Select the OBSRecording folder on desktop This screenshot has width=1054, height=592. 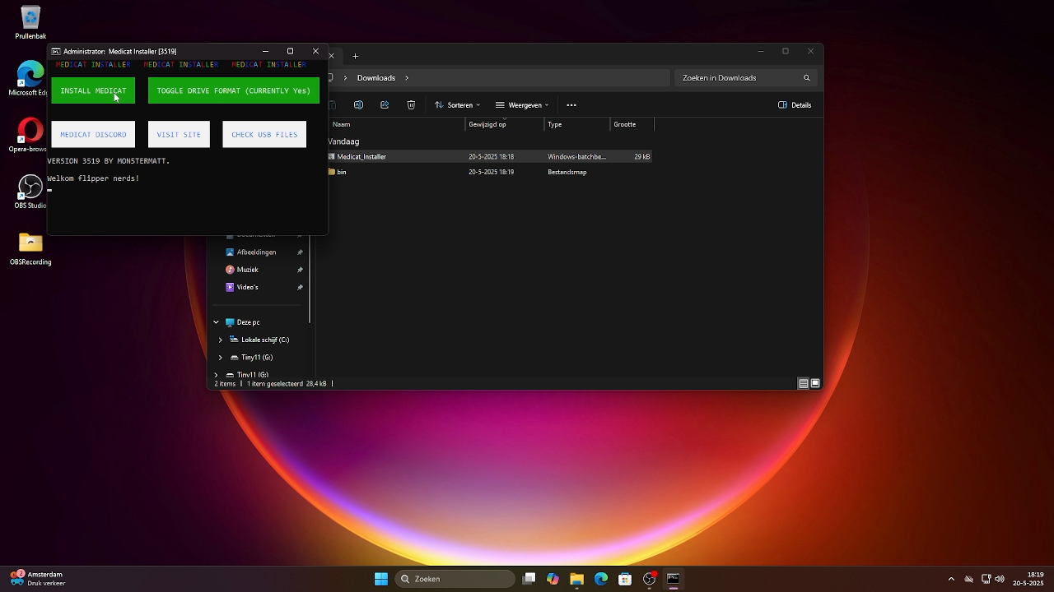pos(30,249)
